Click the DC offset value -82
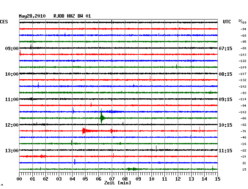 (x=243, y=125)
